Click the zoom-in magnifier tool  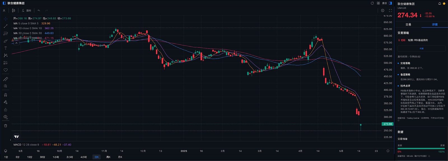5,86
